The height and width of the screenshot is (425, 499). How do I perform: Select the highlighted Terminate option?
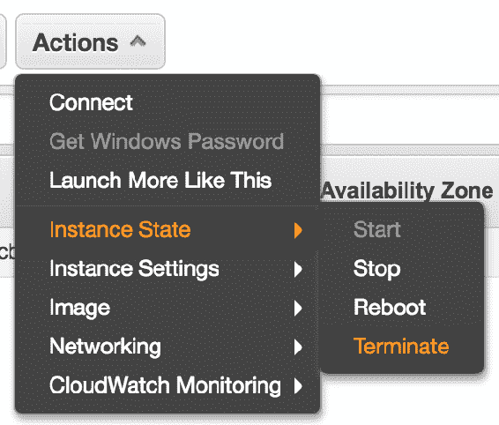(401, 346)
